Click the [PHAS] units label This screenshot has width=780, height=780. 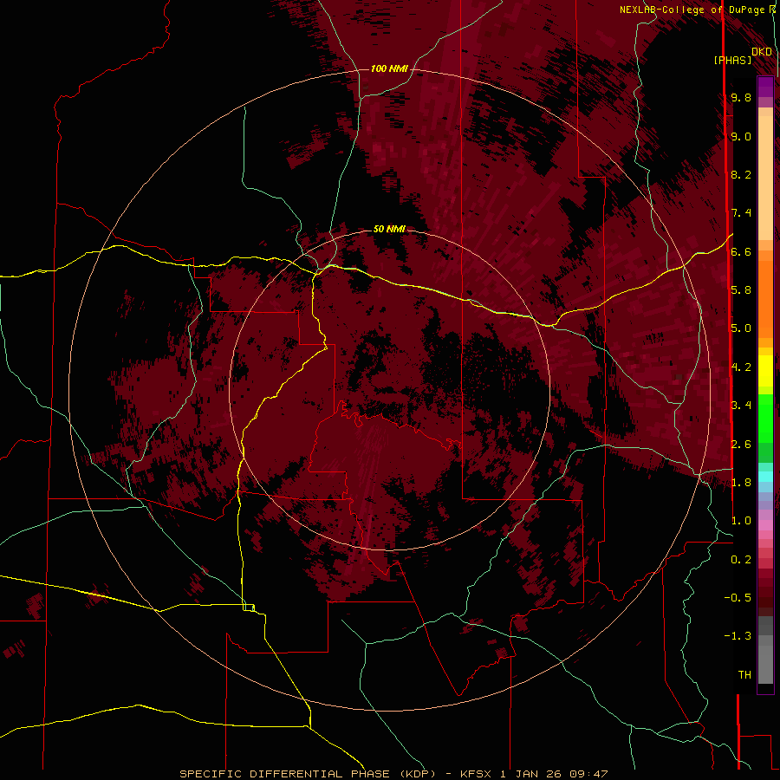(x=732, y=61)
